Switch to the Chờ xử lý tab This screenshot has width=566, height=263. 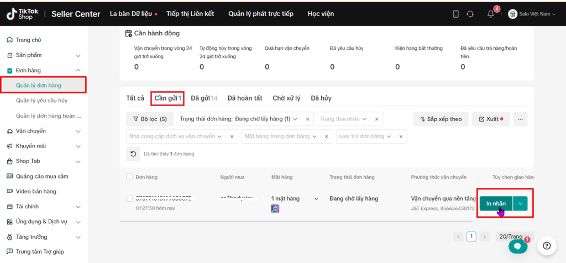[x=287, y=98]
